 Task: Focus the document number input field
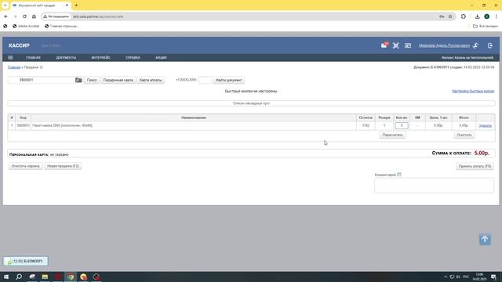(x=205, y=80)
